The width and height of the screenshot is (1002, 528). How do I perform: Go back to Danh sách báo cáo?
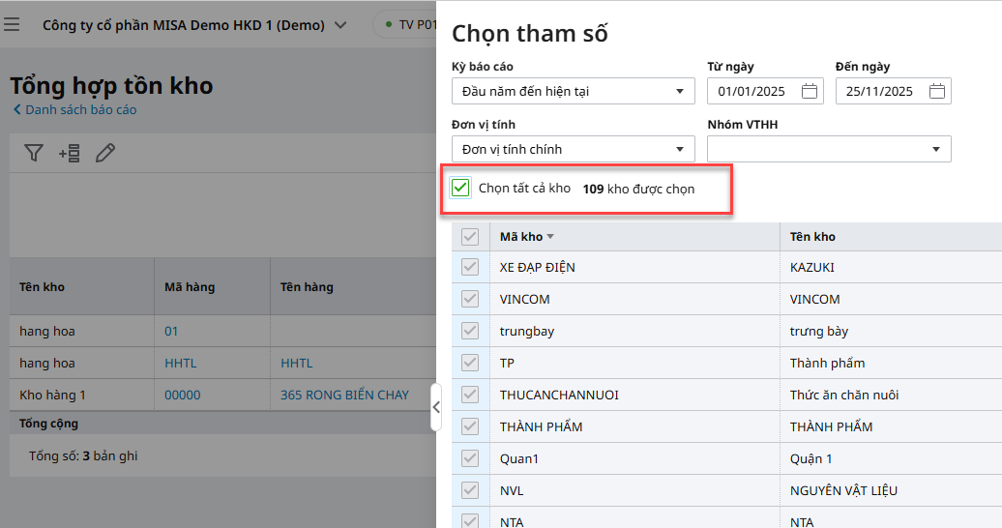74,110
